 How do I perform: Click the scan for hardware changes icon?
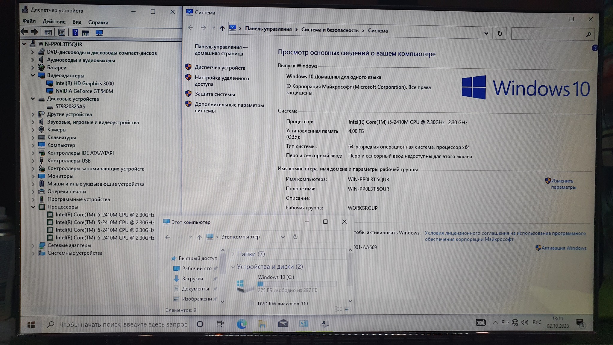(x=99, y=33)
